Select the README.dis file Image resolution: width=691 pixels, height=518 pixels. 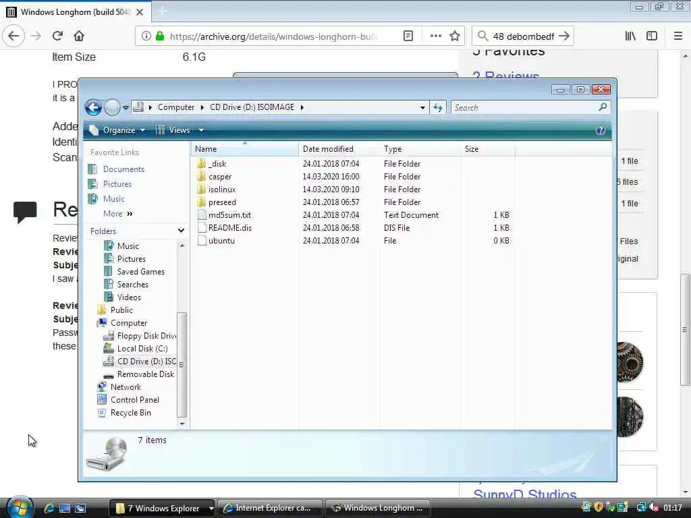click(x=225, y=228)
